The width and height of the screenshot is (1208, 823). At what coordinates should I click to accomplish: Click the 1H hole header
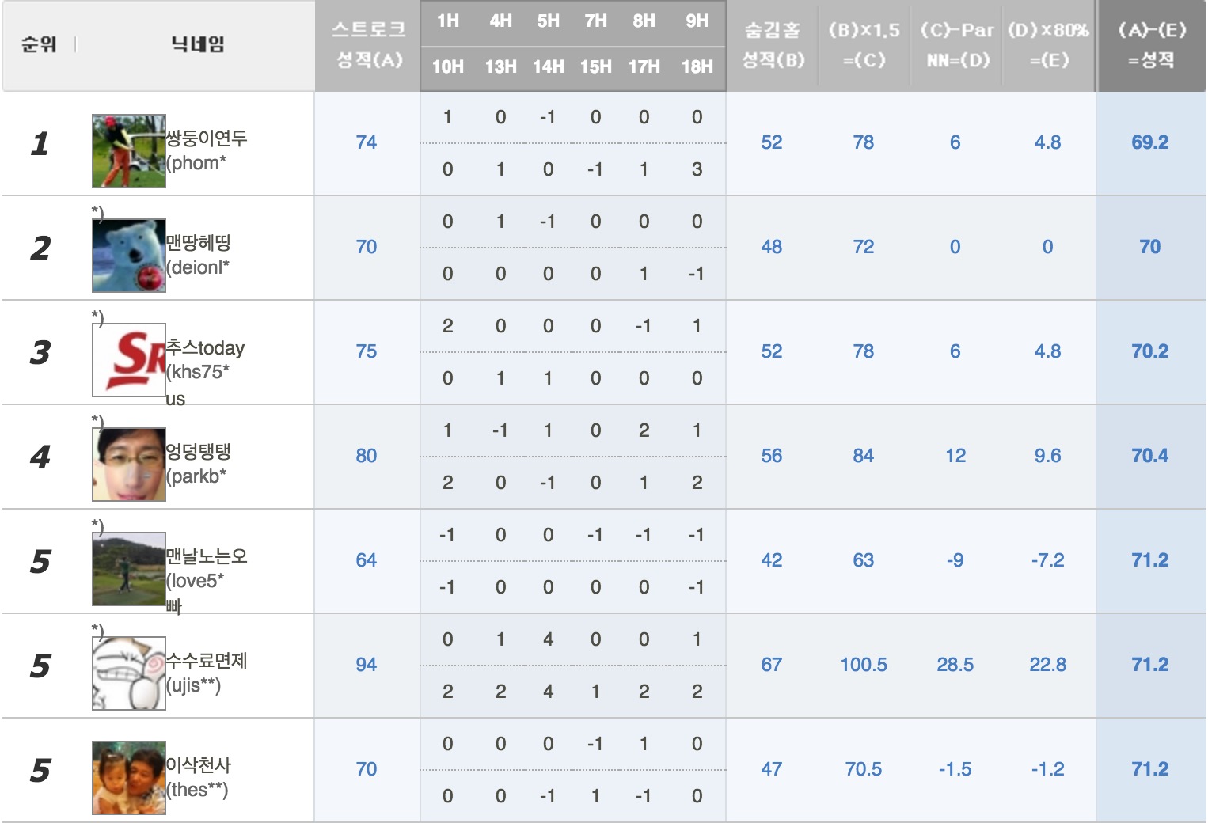448,21
